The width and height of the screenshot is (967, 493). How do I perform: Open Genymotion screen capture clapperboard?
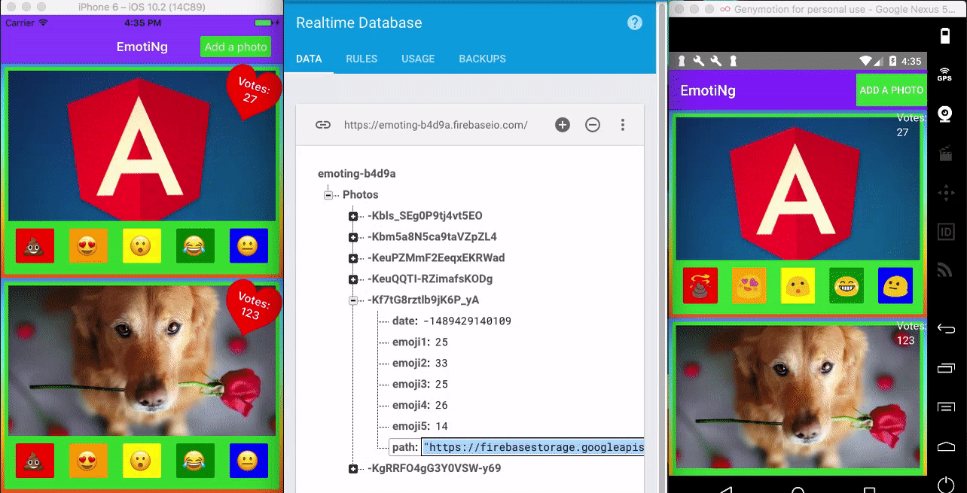tap(944, 154)
